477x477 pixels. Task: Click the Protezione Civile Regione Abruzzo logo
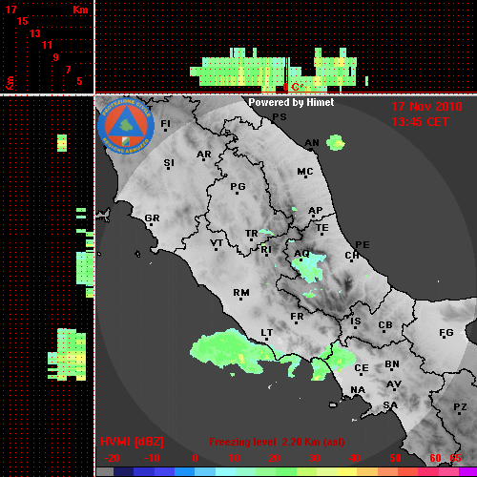coord(126,126)
